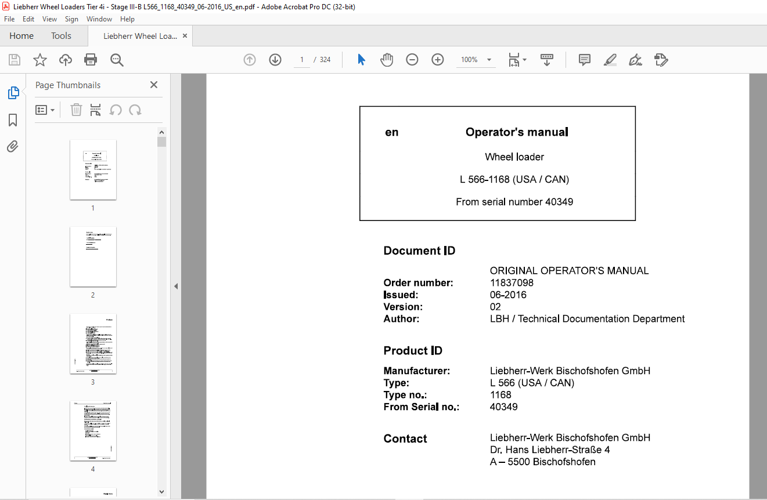This screenshot has width=767, height=500.
Task: Open the find text magnifier
Action: [x=117, y=60]
